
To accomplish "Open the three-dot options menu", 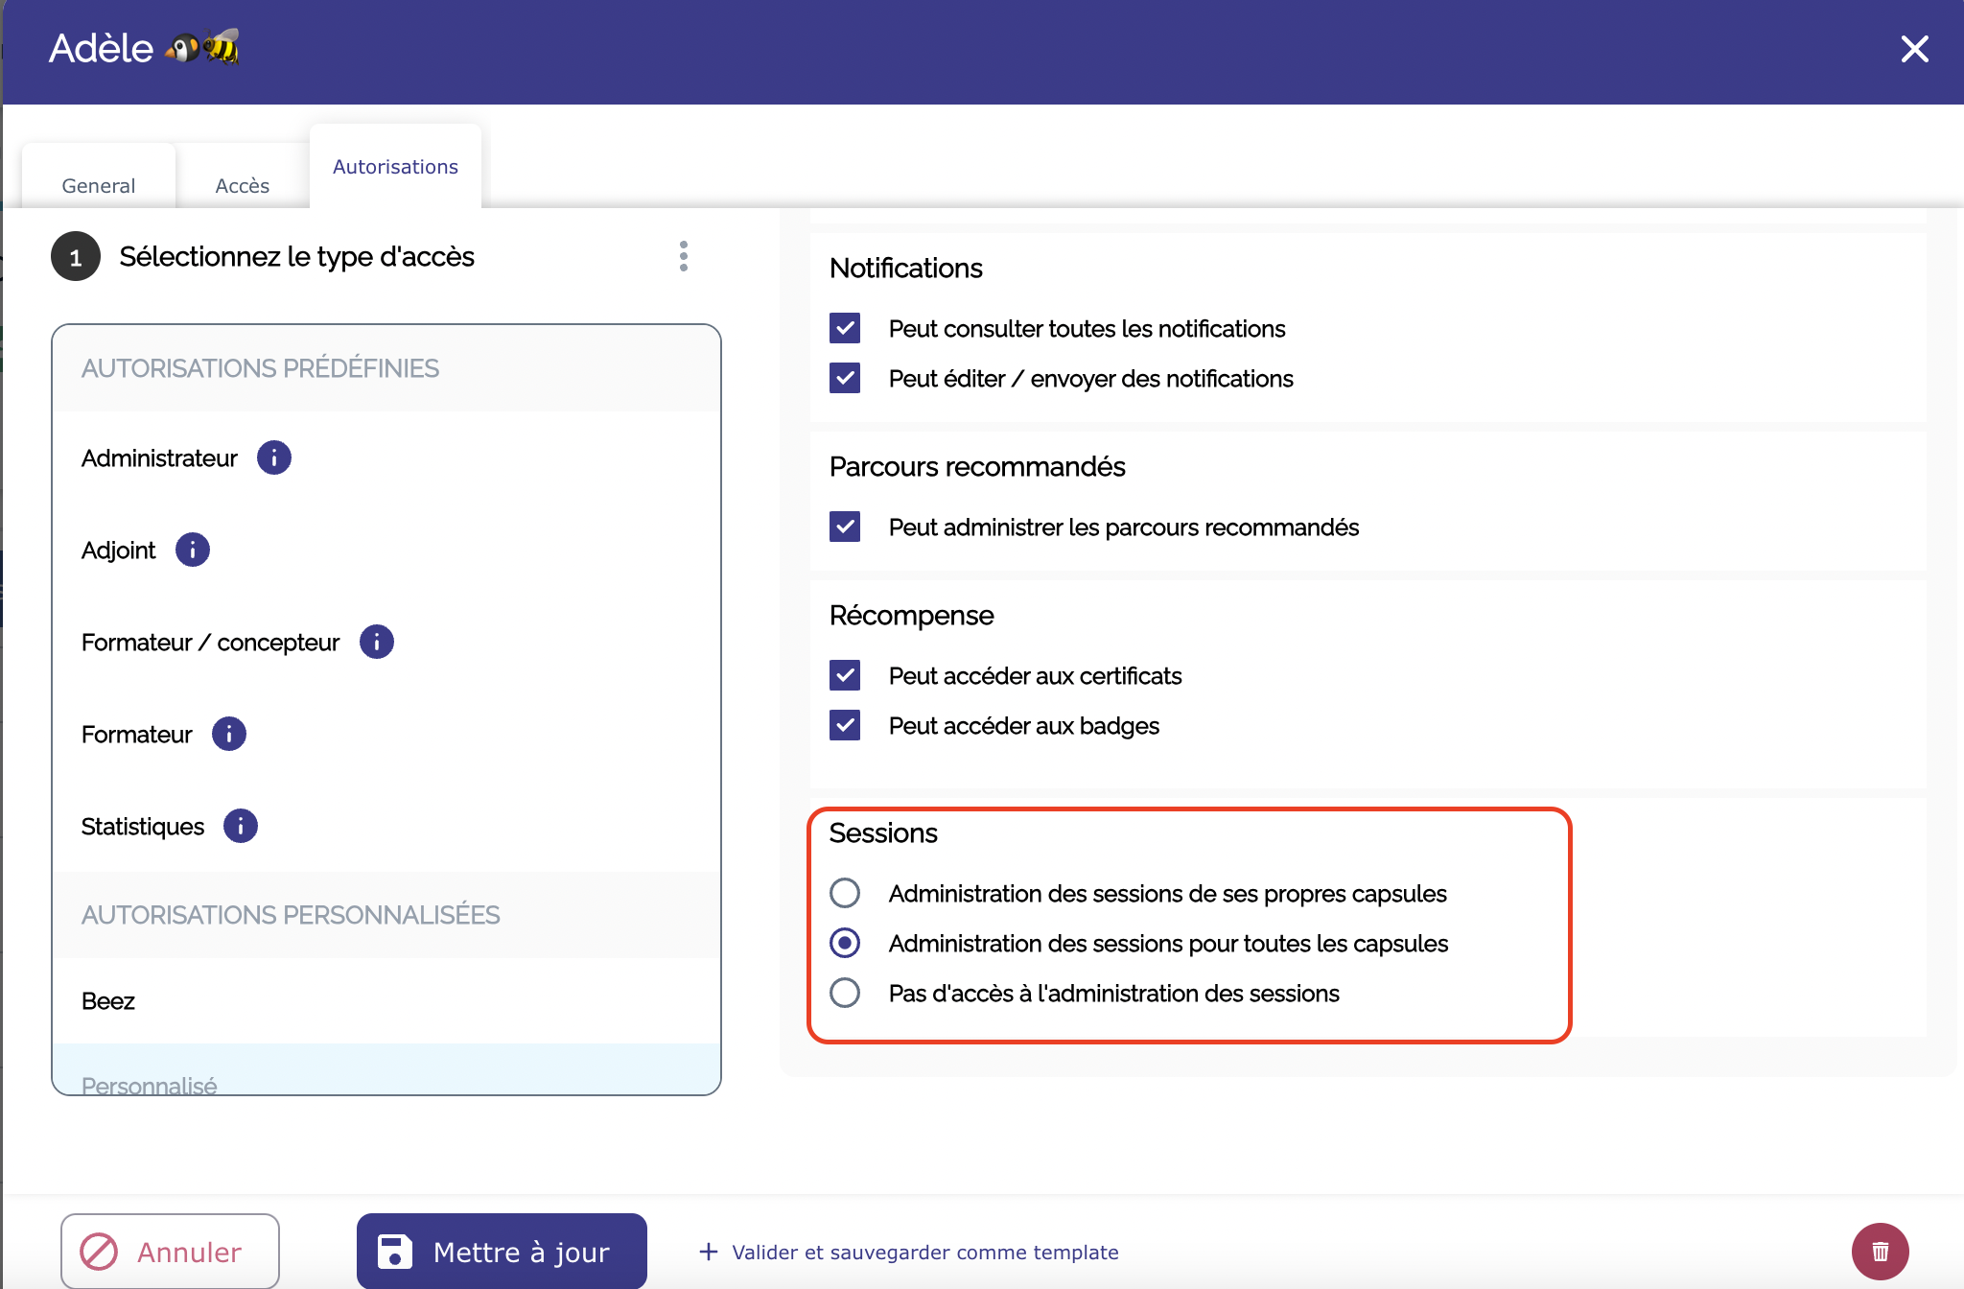I will (683, 256).
